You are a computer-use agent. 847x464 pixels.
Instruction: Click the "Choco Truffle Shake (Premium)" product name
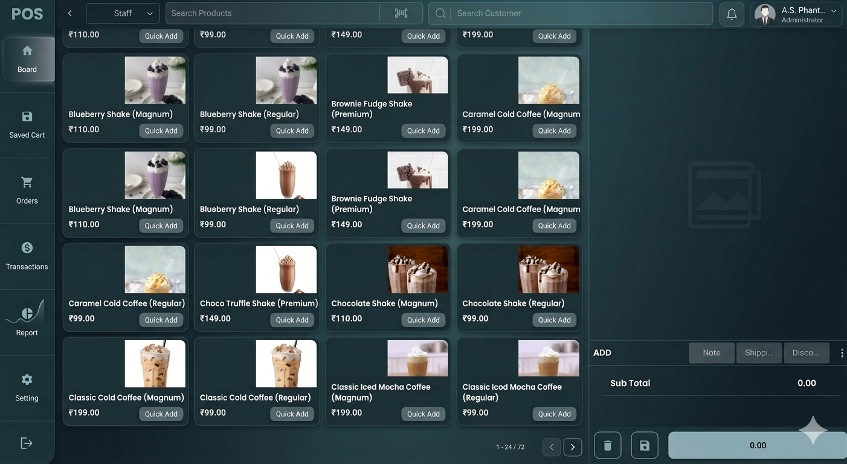[x=259, y=303]
